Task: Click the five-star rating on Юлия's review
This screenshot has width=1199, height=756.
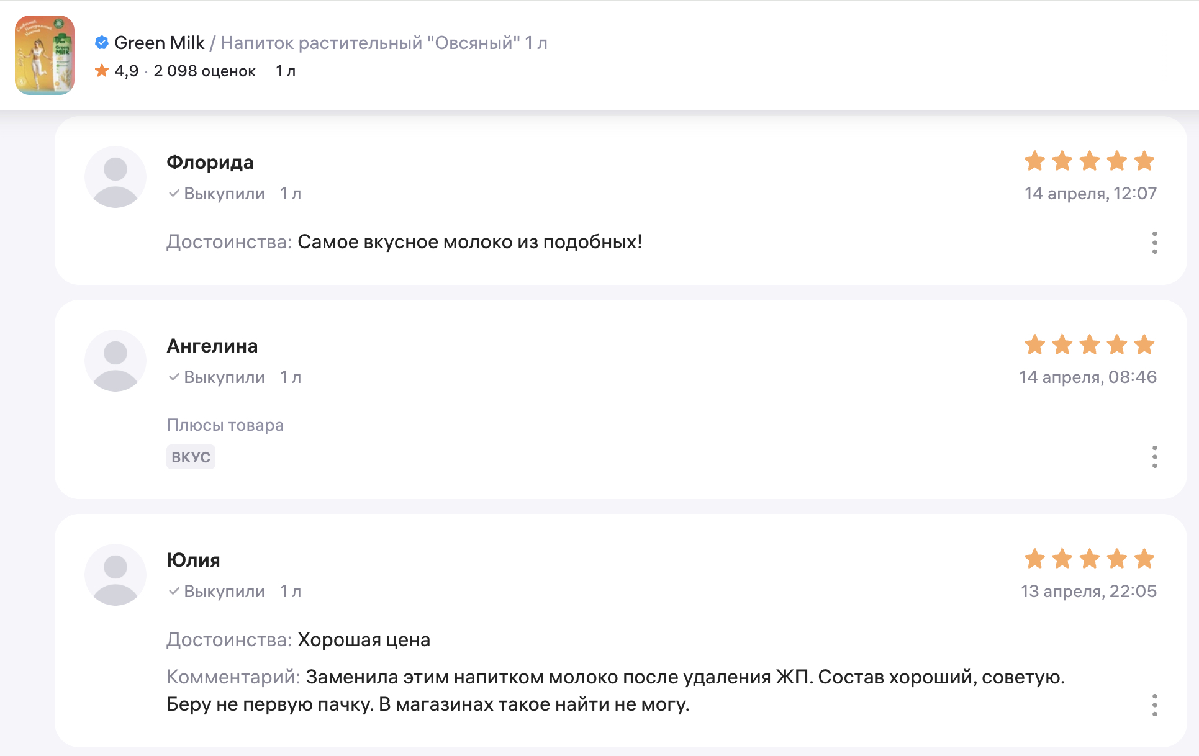Action: click(x=1089, y=559)
